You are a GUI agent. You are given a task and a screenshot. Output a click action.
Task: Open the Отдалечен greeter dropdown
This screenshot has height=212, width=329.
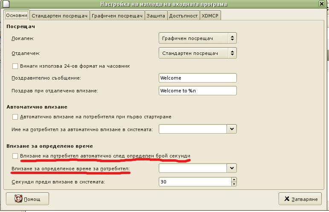[x=197, y=53]
